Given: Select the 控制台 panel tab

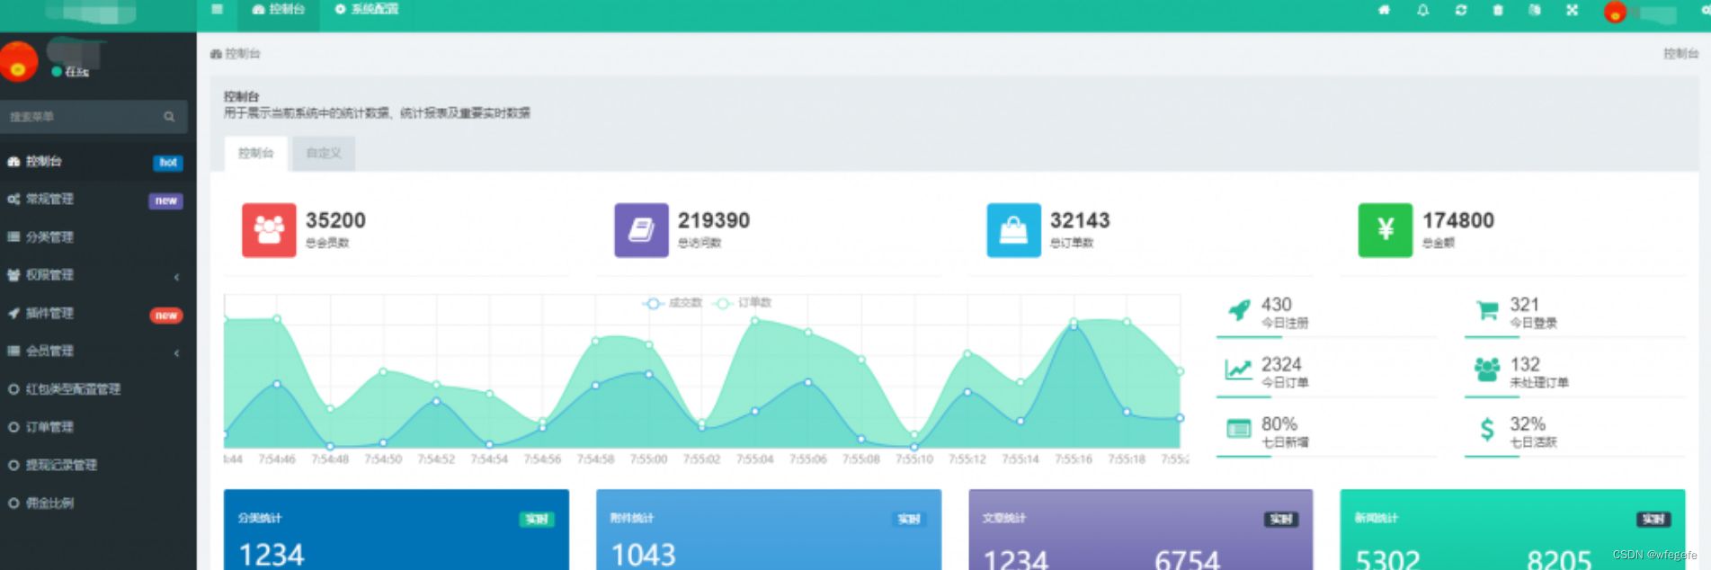Looking at the screenshot, I should (x=255, y=154).
